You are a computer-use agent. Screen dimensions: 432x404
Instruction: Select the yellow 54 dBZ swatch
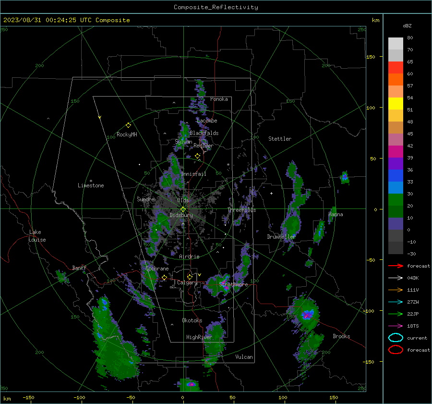click(396, 103)
